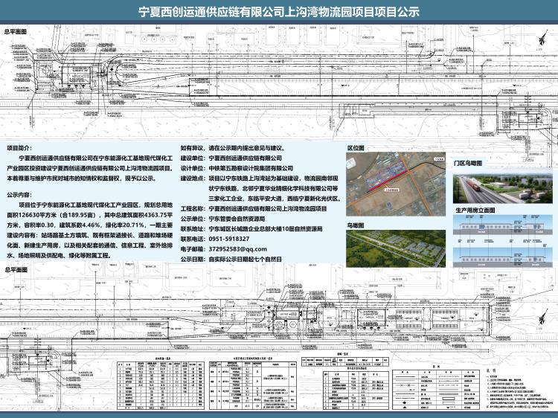This screenshot has height=418, width=558.
Task: Click the 公示日期 自实际公示日期起七个自然日 line
Action: pos(231,260)
